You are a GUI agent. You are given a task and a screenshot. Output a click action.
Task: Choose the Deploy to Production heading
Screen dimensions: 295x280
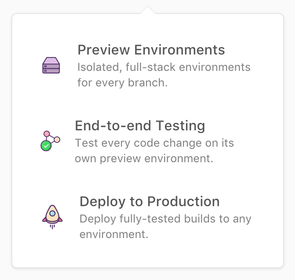(x=149, y=201)
